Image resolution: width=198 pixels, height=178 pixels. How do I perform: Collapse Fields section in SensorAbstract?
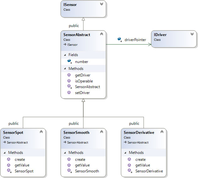pyautogui.click(x=65, y=55)
